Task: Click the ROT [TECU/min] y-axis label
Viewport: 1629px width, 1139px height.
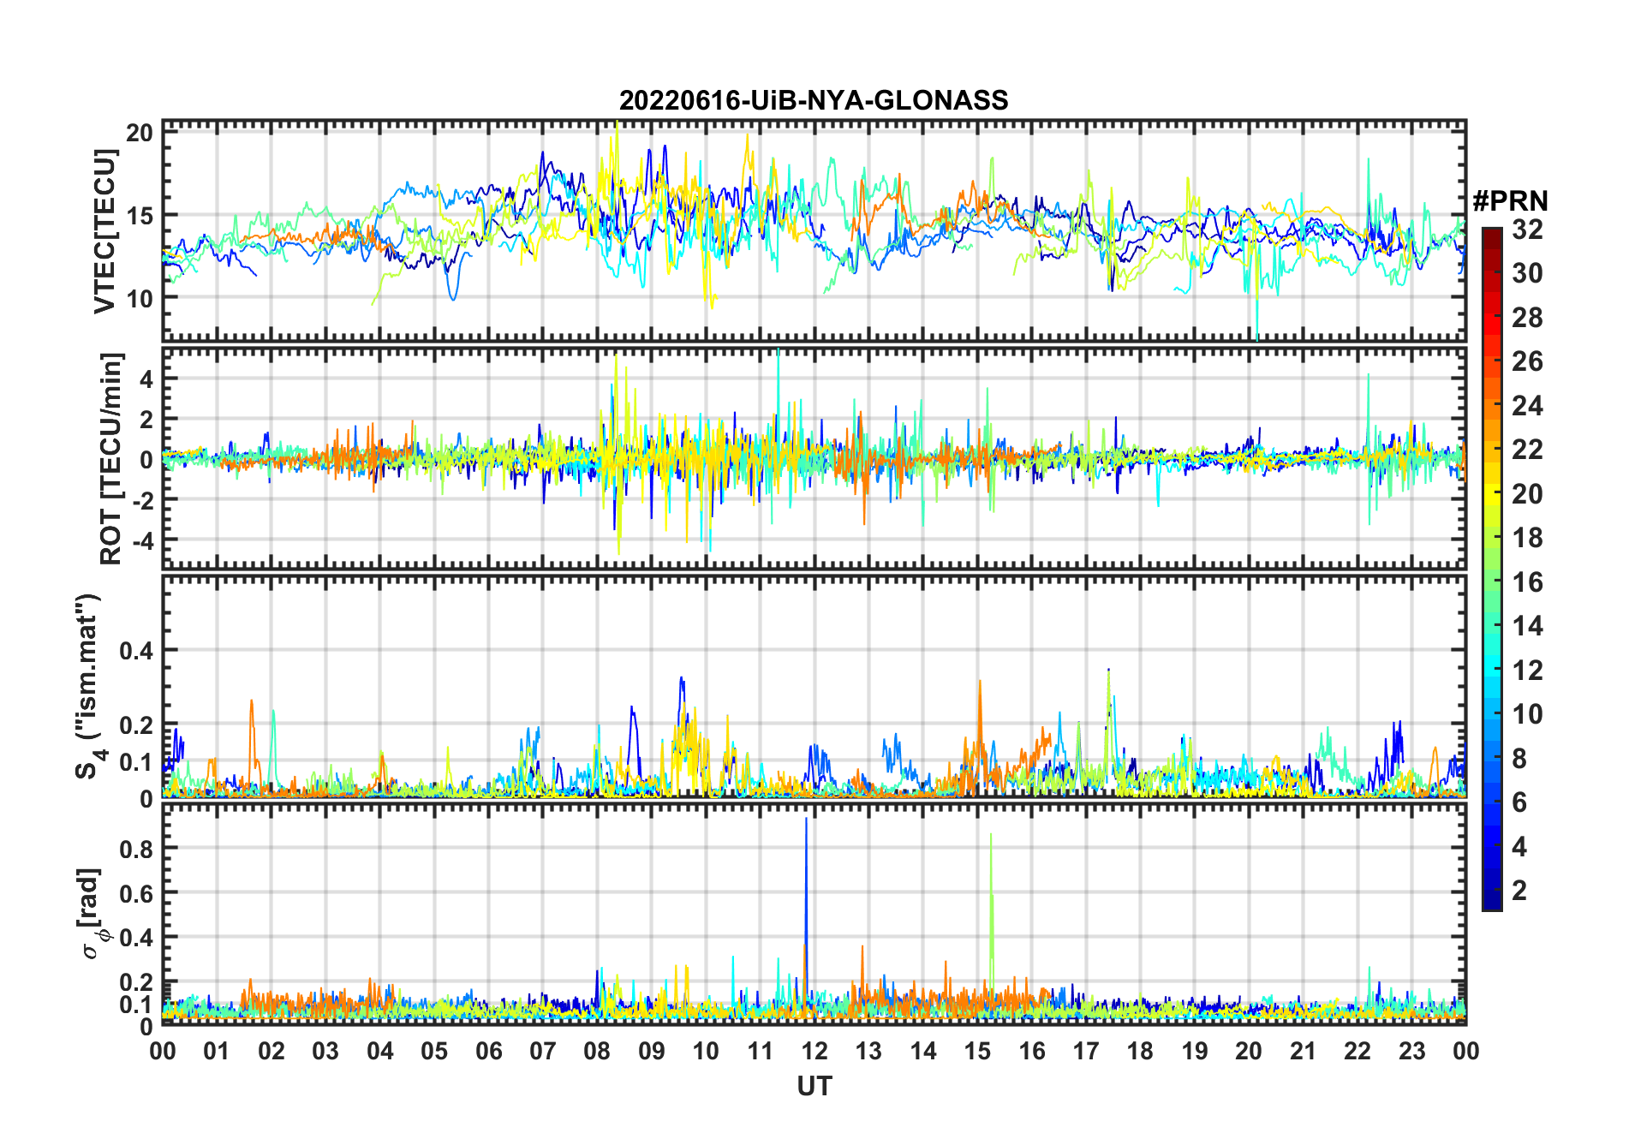Action: [111, 458]
